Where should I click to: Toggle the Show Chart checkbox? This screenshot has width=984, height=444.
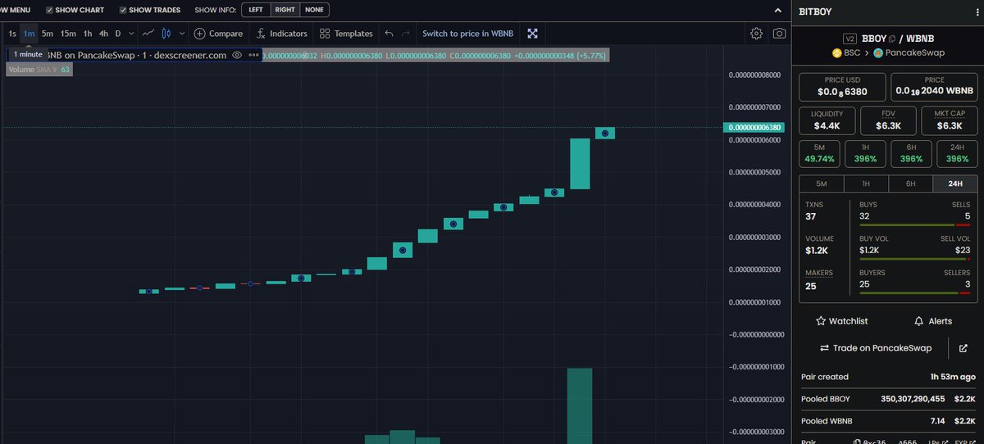click(x=49, y=10)
